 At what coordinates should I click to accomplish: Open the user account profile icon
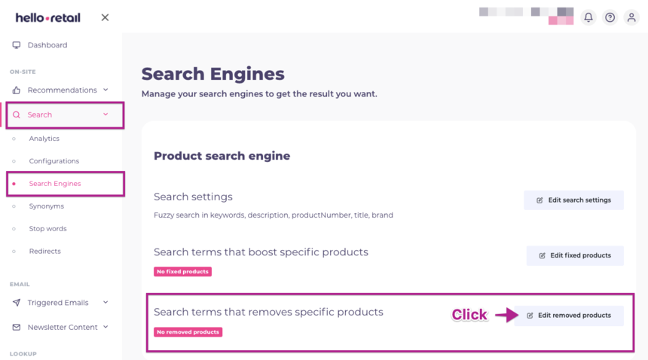coord(631,17)
